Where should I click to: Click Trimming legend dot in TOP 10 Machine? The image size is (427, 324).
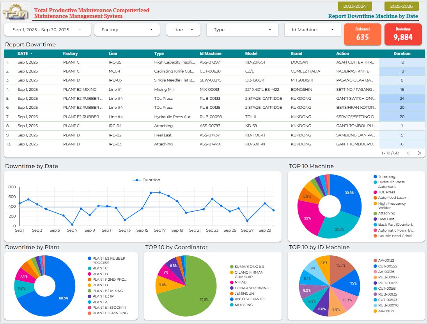click(375, 177)
